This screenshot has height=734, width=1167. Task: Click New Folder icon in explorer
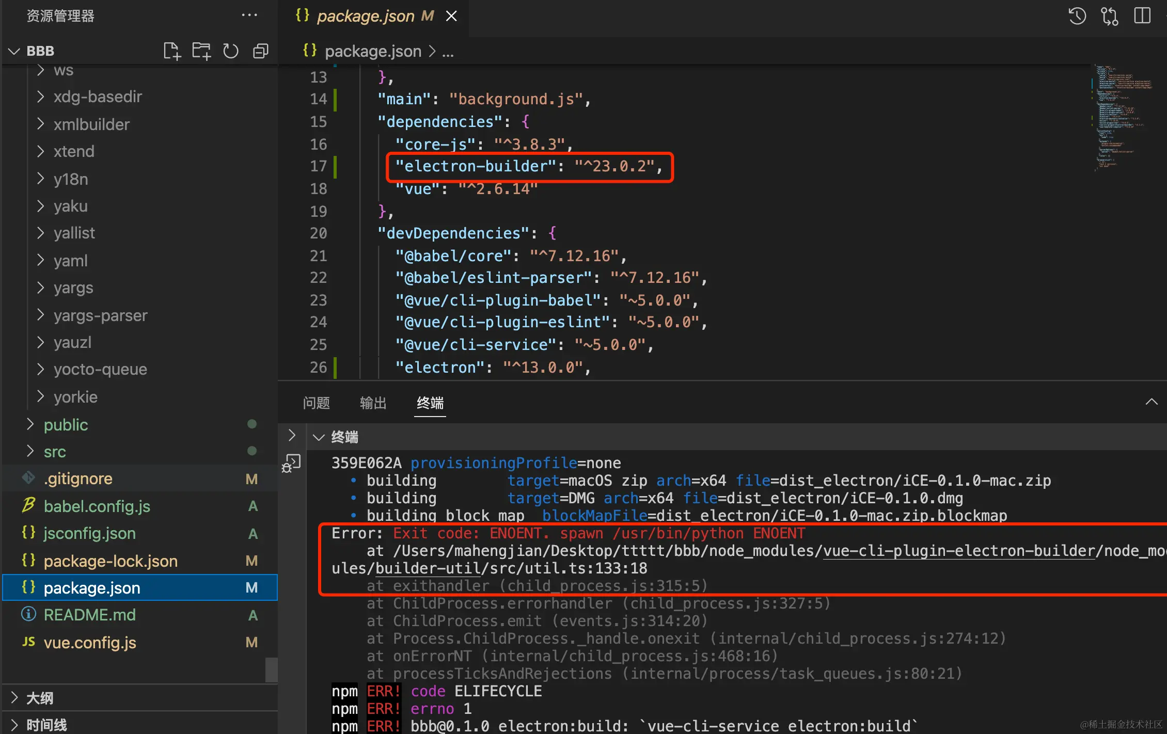pos(201,51)
